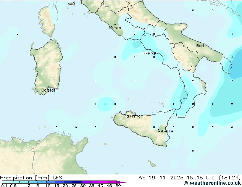The height and width of the screenshot is (187, 242).
Task: Click the legend value '50'
Action: click(118, 185)
